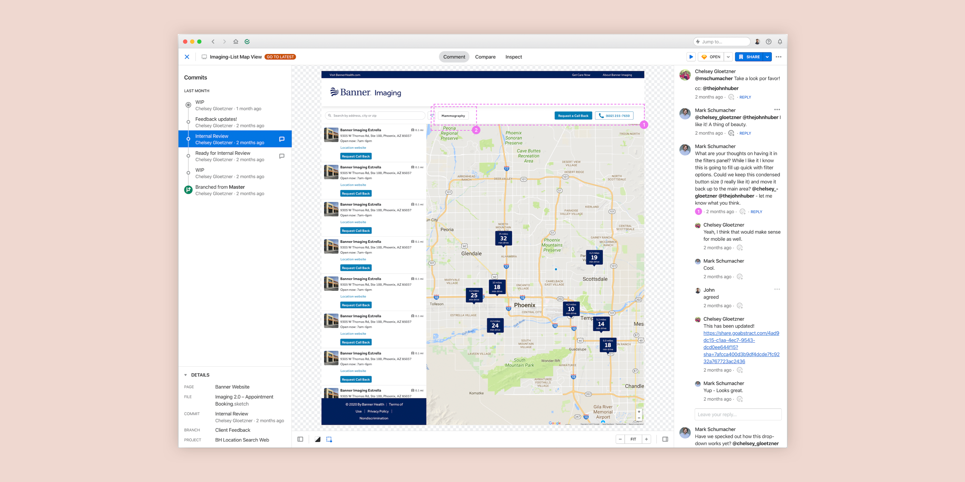Click artboard icon beside Imaging-List Map View

(204, 57)
